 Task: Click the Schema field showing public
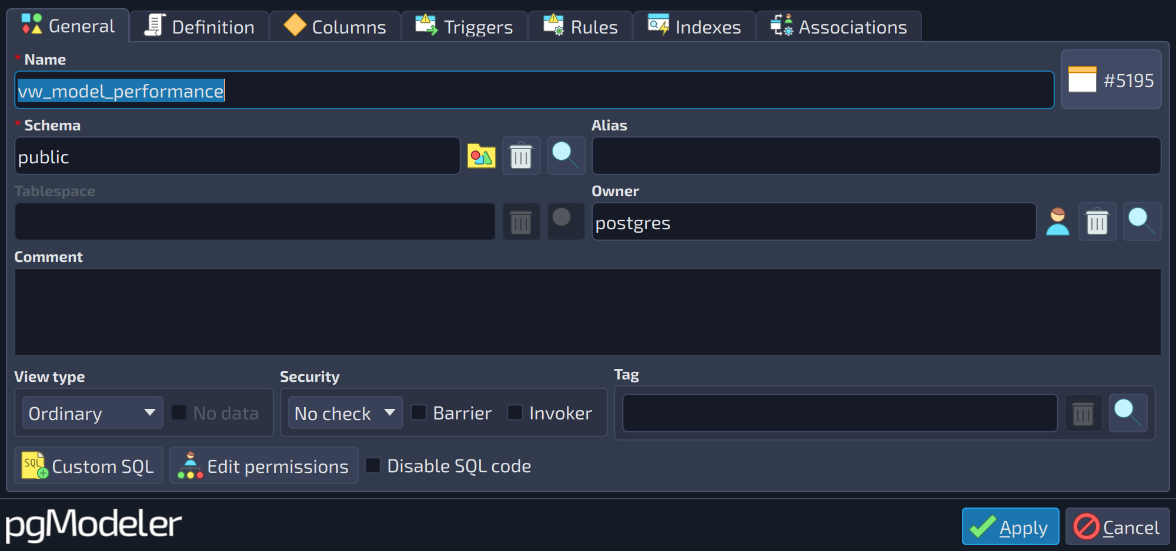coord(237,156)
